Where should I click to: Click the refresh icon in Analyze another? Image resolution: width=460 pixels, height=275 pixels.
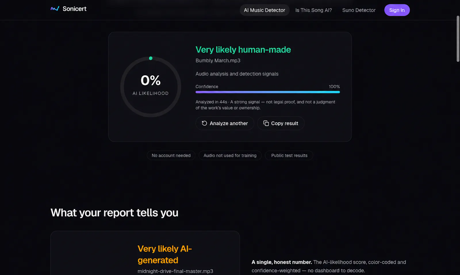(204, 123)
